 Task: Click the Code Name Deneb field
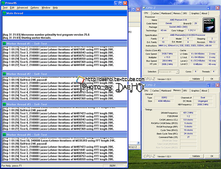click(x=169, y=24)
